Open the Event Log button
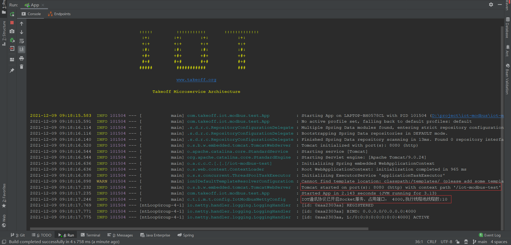Viewport: 511px width, 245px height. tap(490, 235)
